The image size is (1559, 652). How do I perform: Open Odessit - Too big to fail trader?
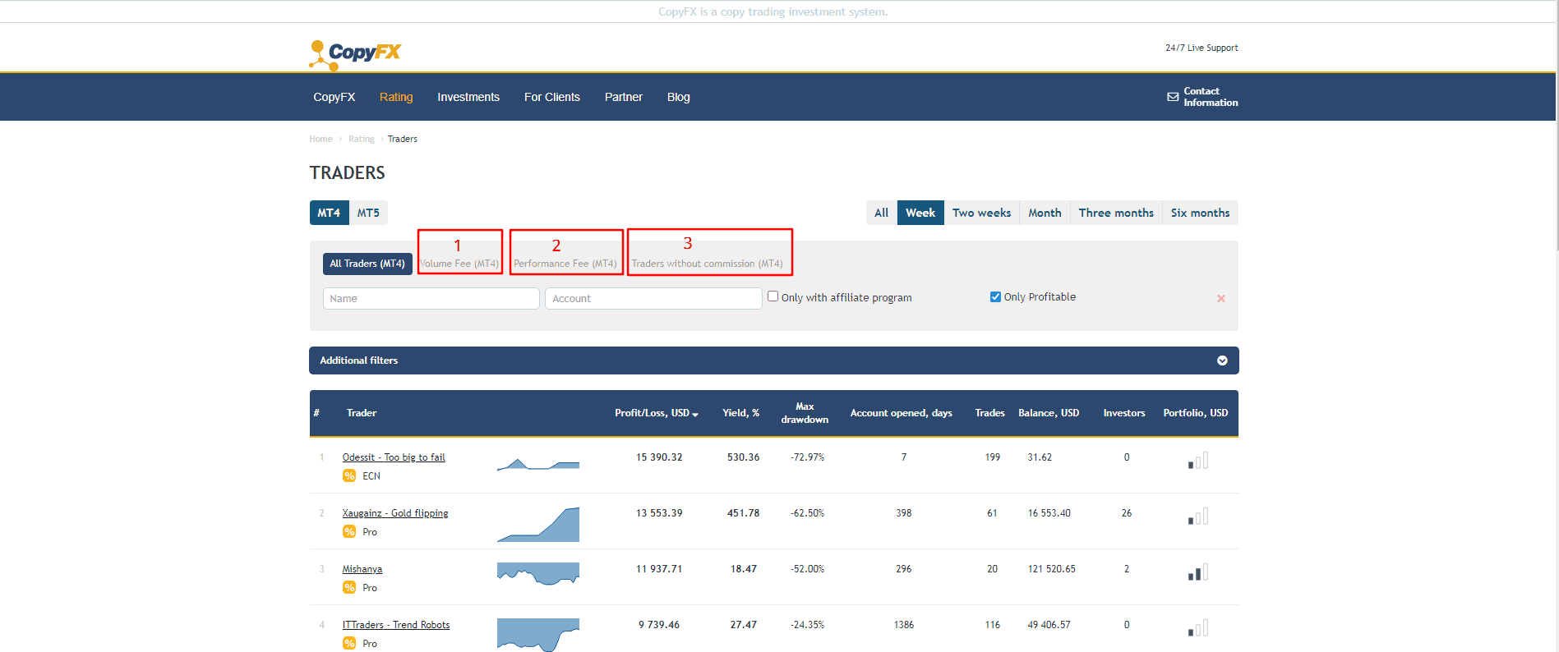coord(394,457)
